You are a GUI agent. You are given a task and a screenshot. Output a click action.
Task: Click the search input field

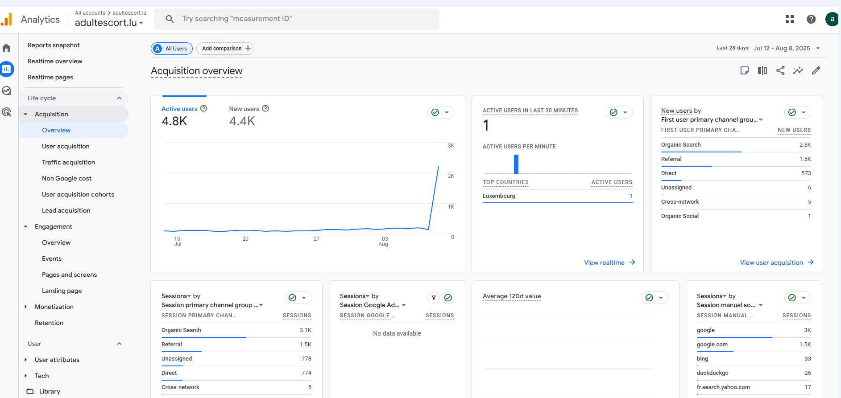[x=297, y=19]
